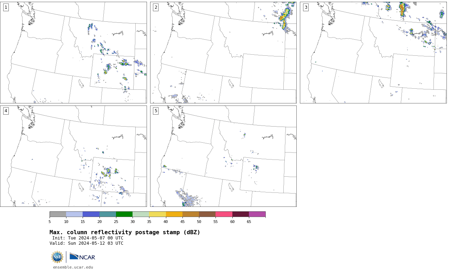Viewport: 450px width, 271px height.
Task: Click the member number 3 label box
Action: (306, 7)
